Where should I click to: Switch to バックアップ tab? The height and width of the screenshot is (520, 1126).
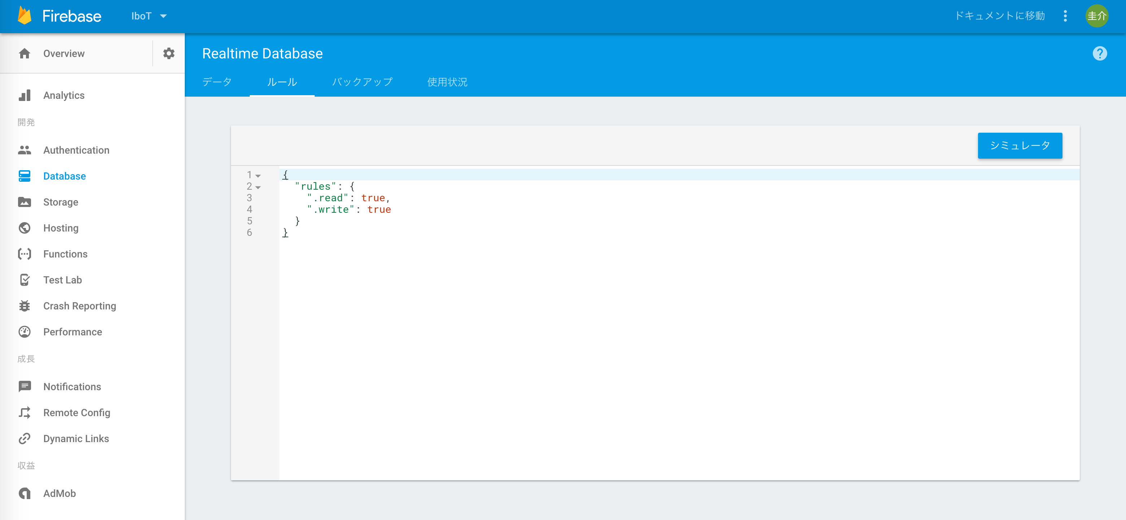362,81
